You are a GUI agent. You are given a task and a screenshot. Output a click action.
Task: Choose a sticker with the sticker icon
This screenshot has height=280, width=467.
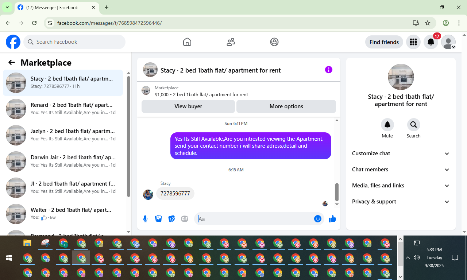tap(171, 219)
